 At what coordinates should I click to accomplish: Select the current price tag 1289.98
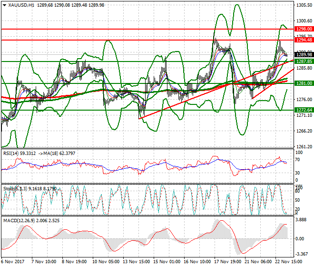304,55
